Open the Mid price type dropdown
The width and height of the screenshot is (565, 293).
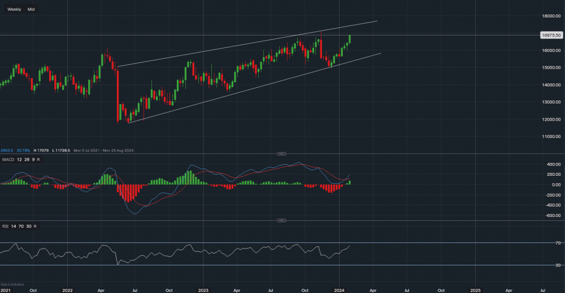point(31,9)
